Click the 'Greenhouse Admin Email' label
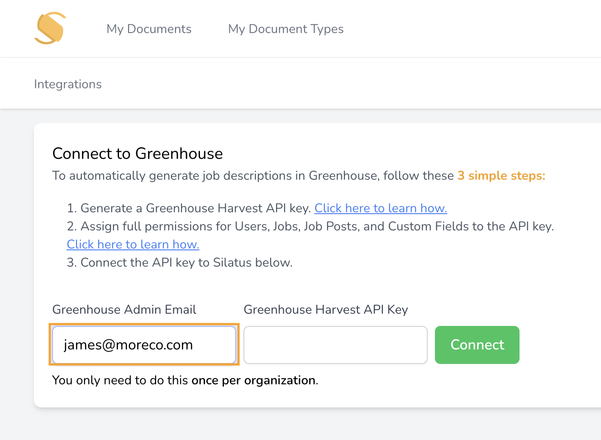Screen dimensions: 601x440 pyautogui.click(x=124, y=310)
